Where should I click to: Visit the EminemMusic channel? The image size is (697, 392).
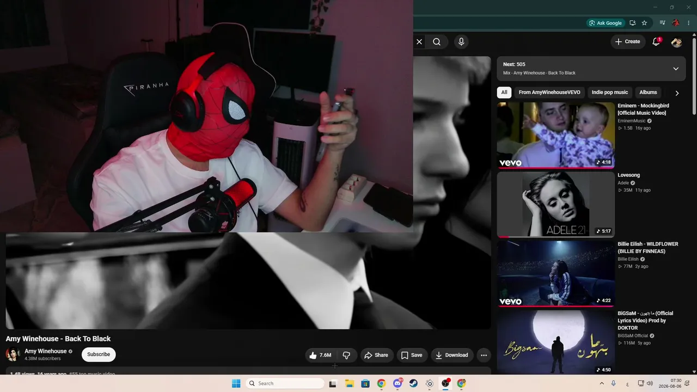point(632,121)
